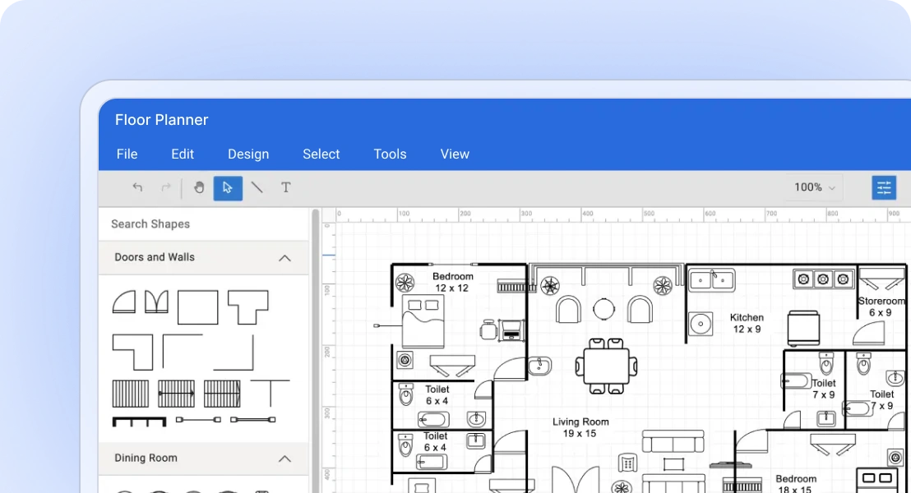This screenshot has height=493, width=911.
Task: Select the pointer selection tool
Action: [228, 187]
